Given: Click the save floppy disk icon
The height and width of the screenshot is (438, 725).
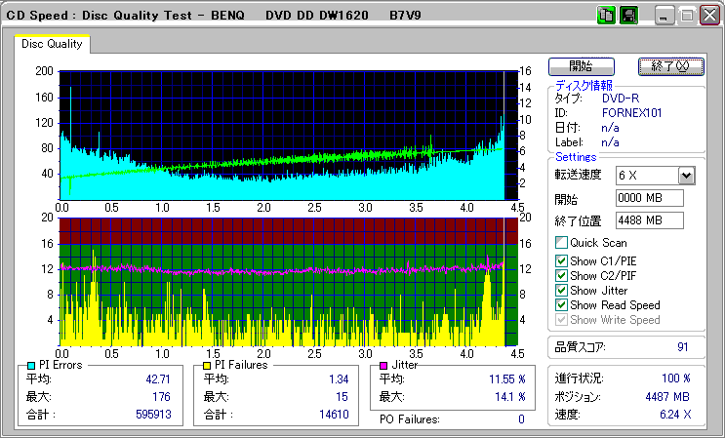Looking at the screenshot, I should [629, 15].
